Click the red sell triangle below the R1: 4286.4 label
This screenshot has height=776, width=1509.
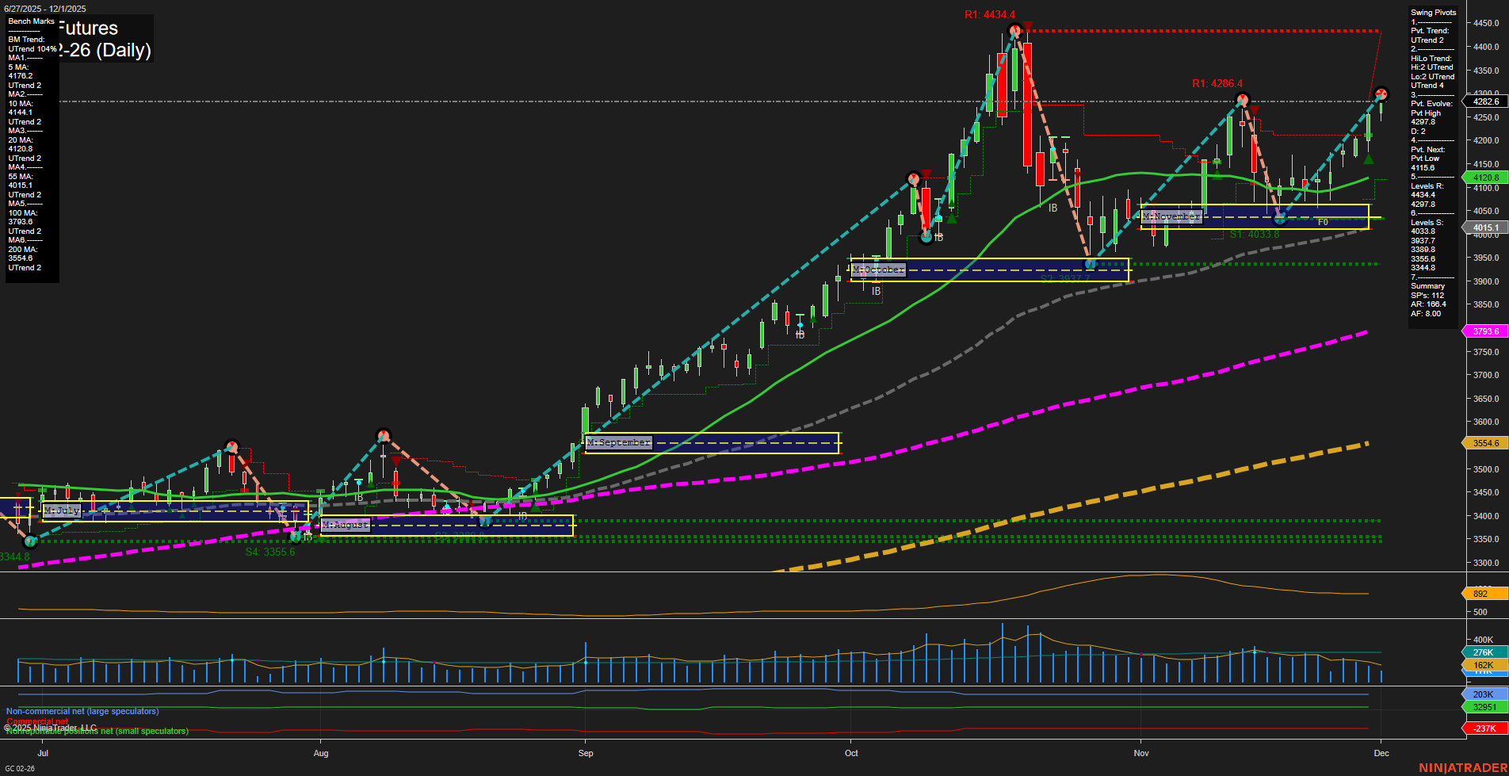[1255, 111]
